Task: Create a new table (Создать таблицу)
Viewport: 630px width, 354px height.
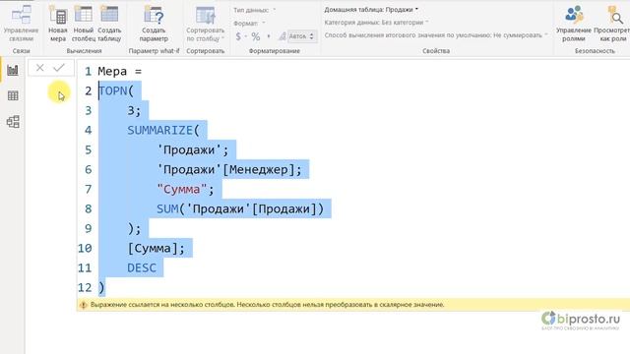Action: [x=109, y=24]
